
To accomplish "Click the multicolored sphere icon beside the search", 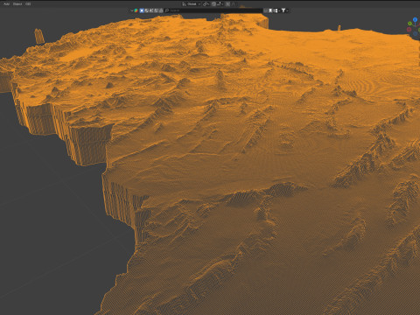I will click(136, 10).
